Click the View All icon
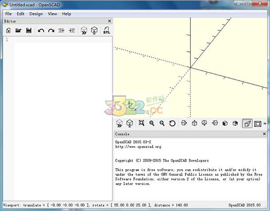 142,123
